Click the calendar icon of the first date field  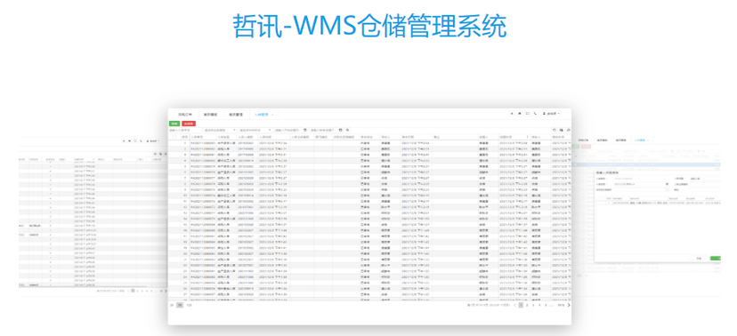(x=305, y=130)
